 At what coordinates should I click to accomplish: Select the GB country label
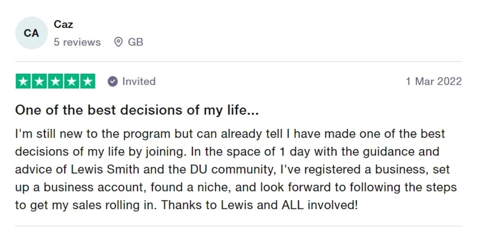[x=136, y=42]
